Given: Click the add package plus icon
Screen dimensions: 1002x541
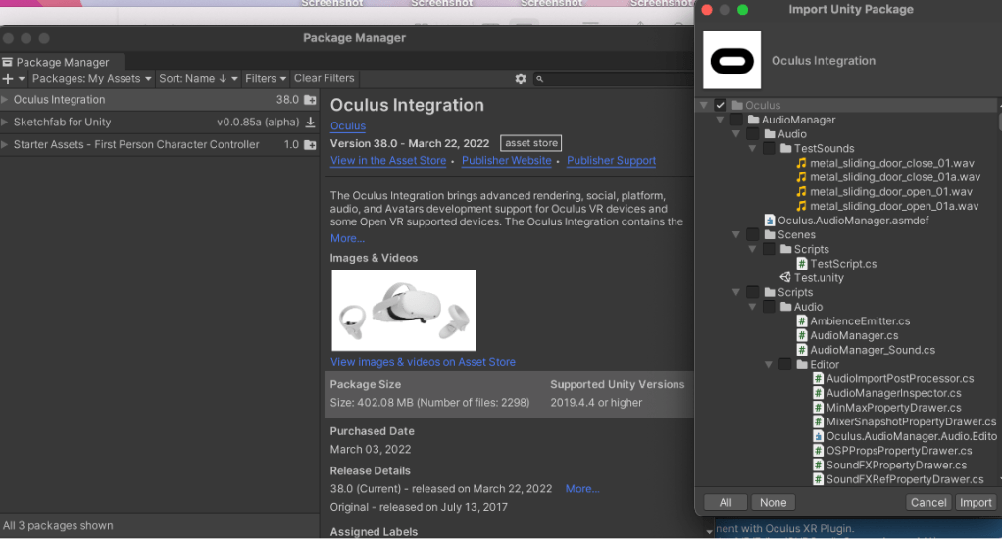Looking at the screenshot, I should (8, 78).
